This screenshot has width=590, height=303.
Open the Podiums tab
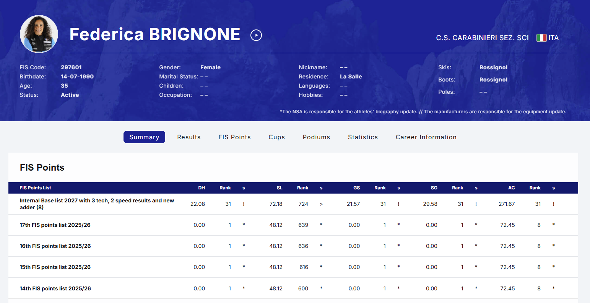coord(316,137)
